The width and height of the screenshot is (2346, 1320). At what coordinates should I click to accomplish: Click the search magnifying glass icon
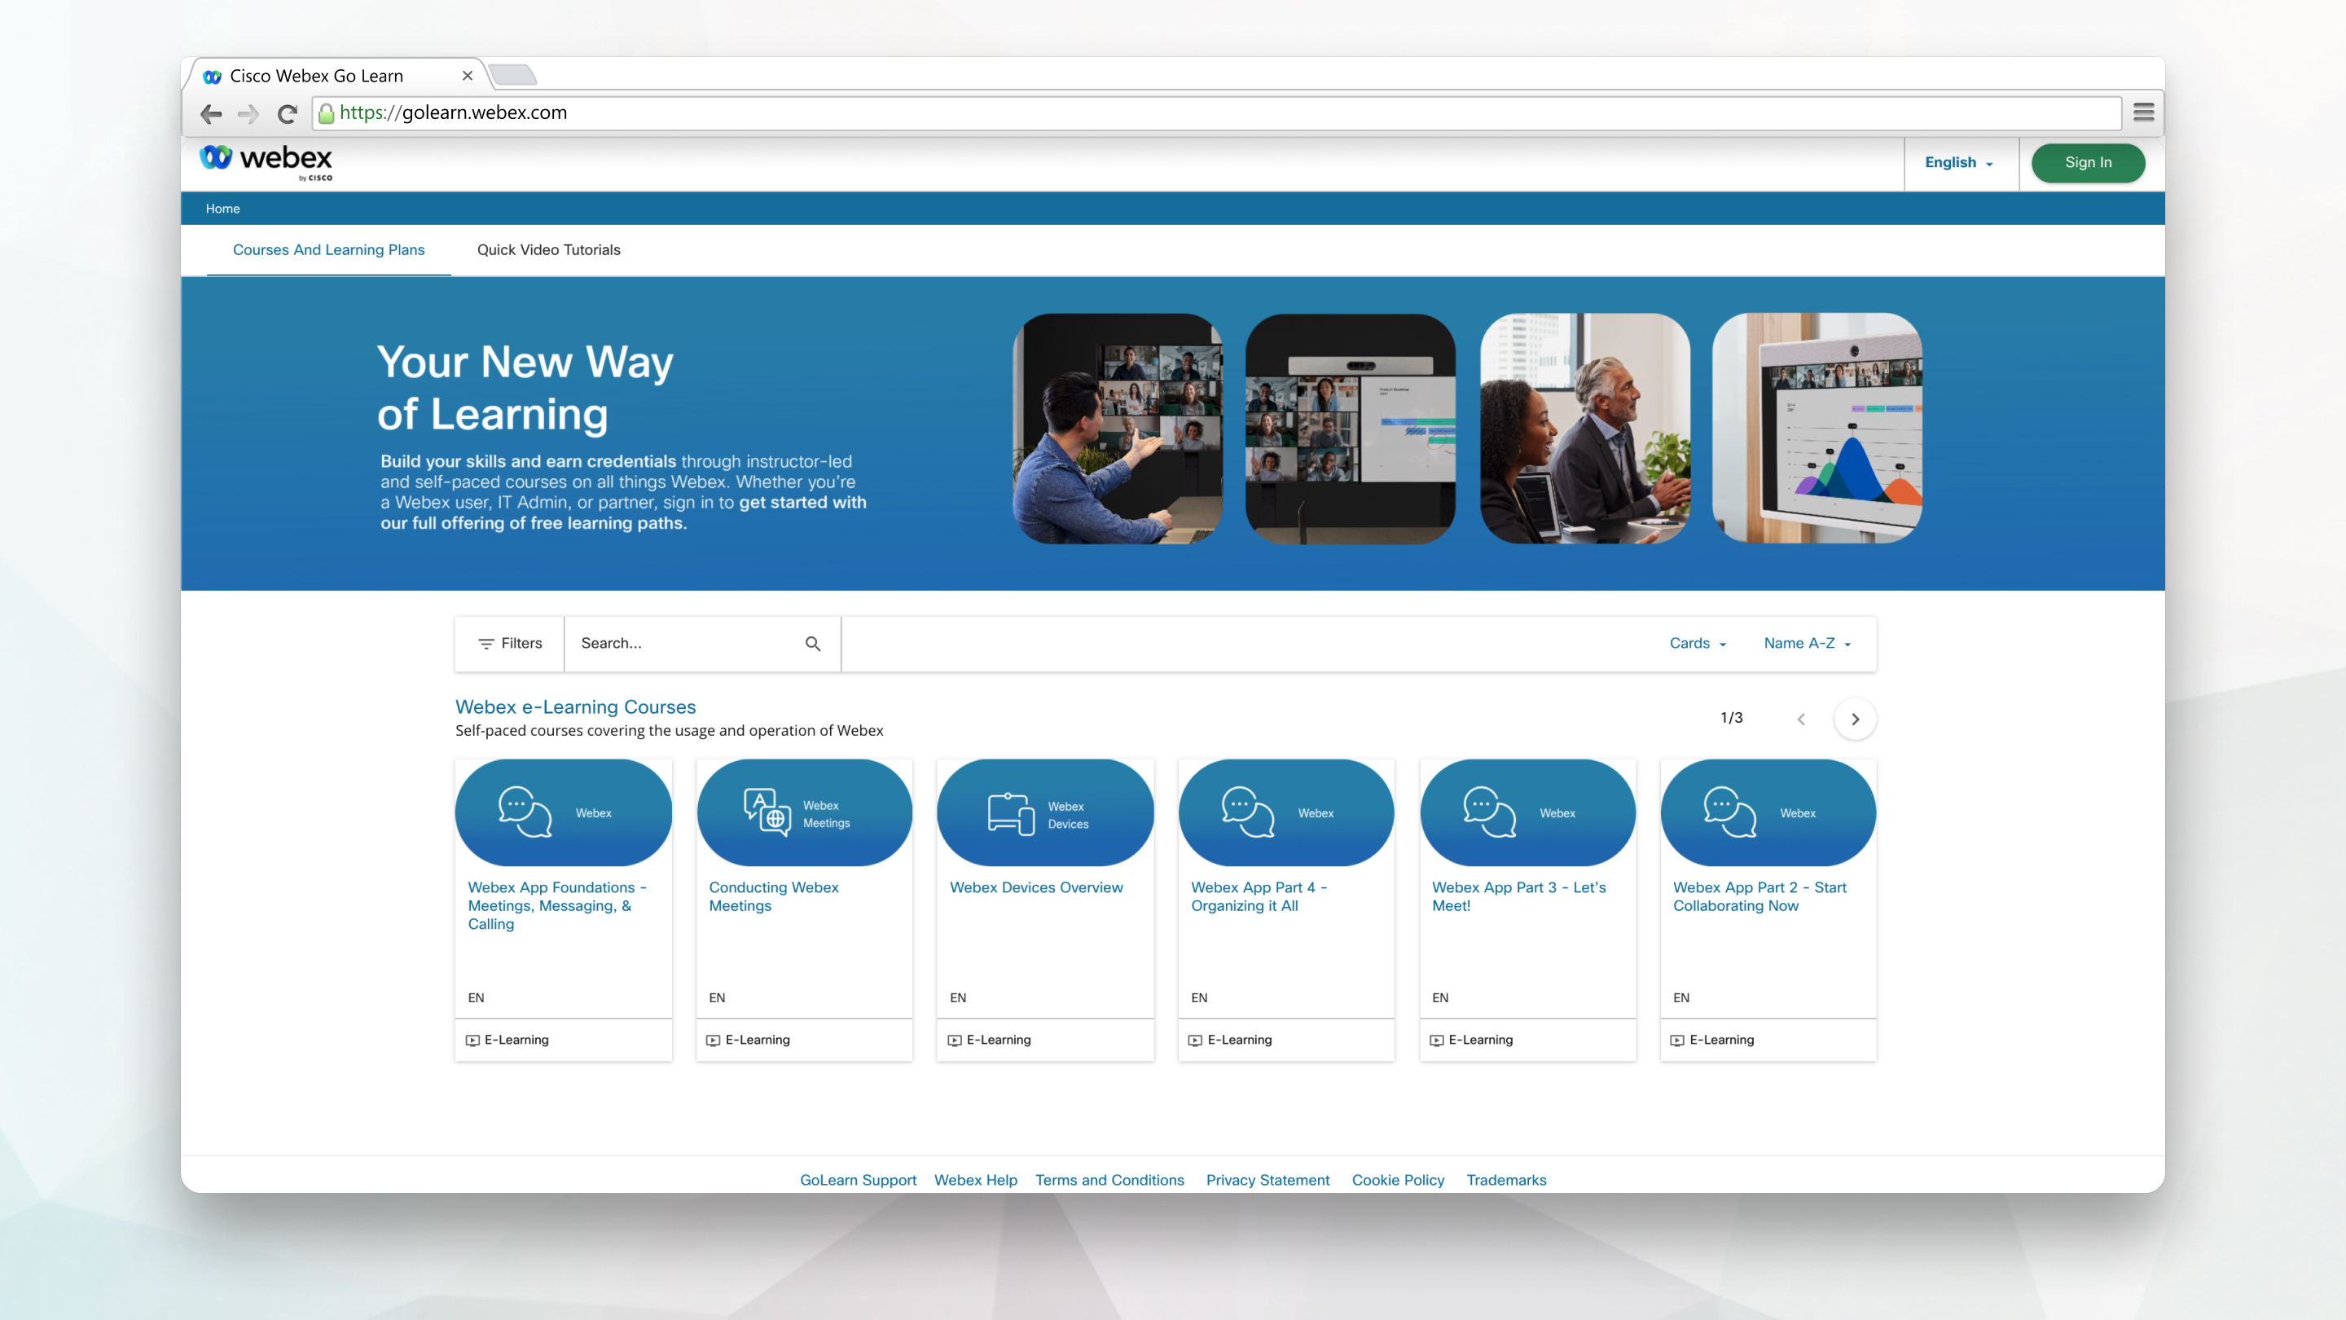[811, 643]
